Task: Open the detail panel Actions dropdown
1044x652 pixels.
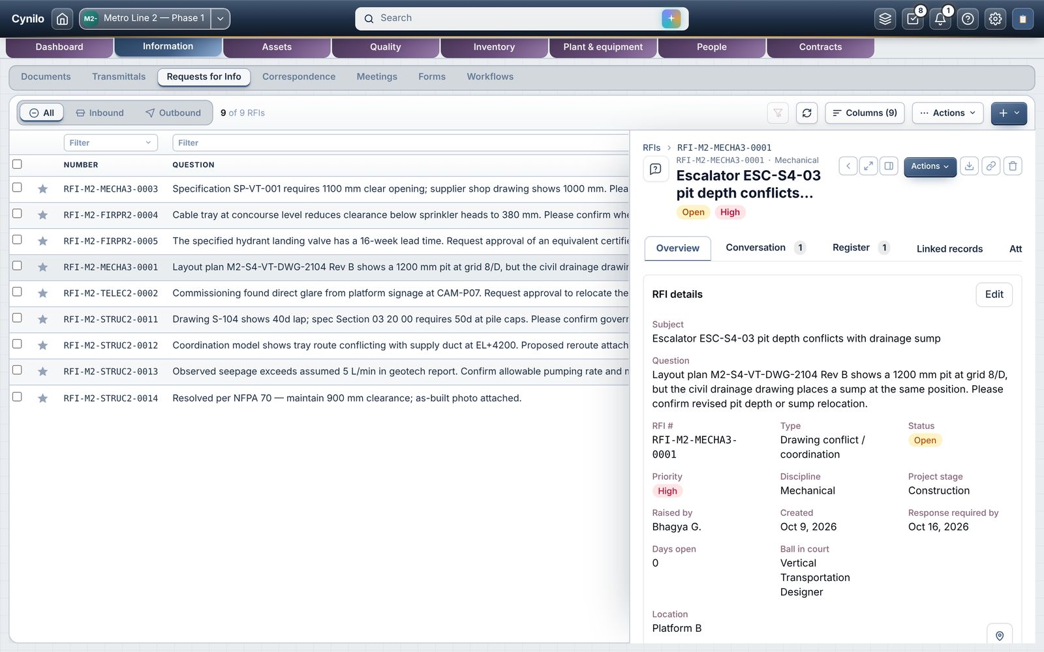Action: pyautogui.click(x=930, y=166)
